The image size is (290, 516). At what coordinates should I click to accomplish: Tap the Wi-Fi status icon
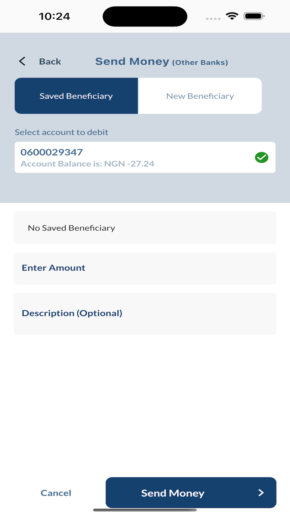coord(232,16)
